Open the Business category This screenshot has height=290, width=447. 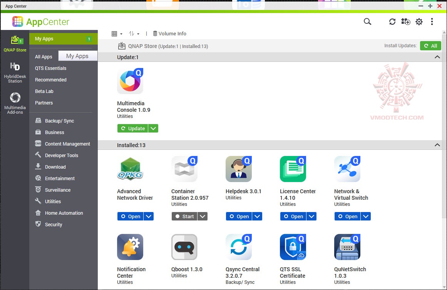coord(50,133)
